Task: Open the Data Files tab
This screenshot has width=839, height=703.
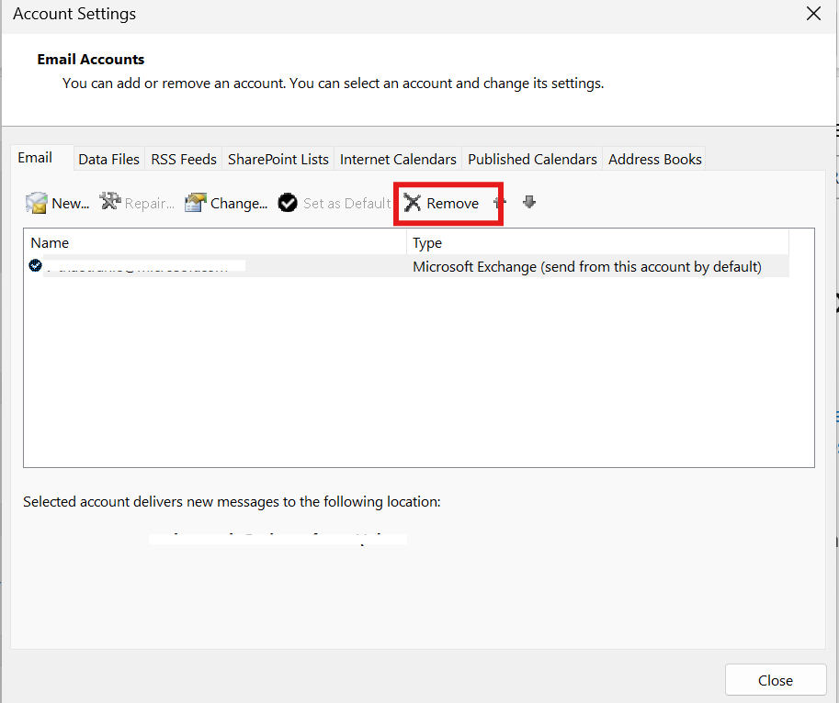Action: tap(109, 159)
